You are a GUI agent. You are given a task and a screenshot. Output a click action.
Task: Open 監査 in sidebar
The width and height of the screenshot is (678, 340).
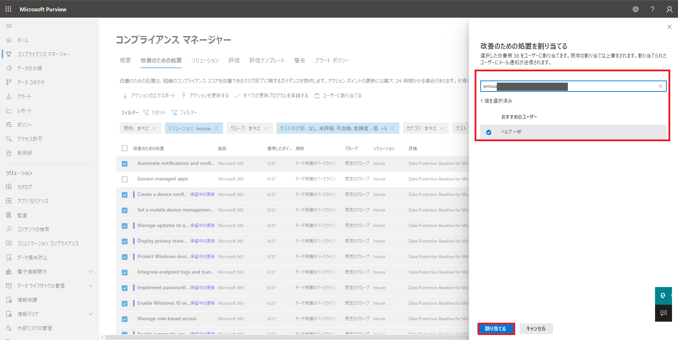22,215
